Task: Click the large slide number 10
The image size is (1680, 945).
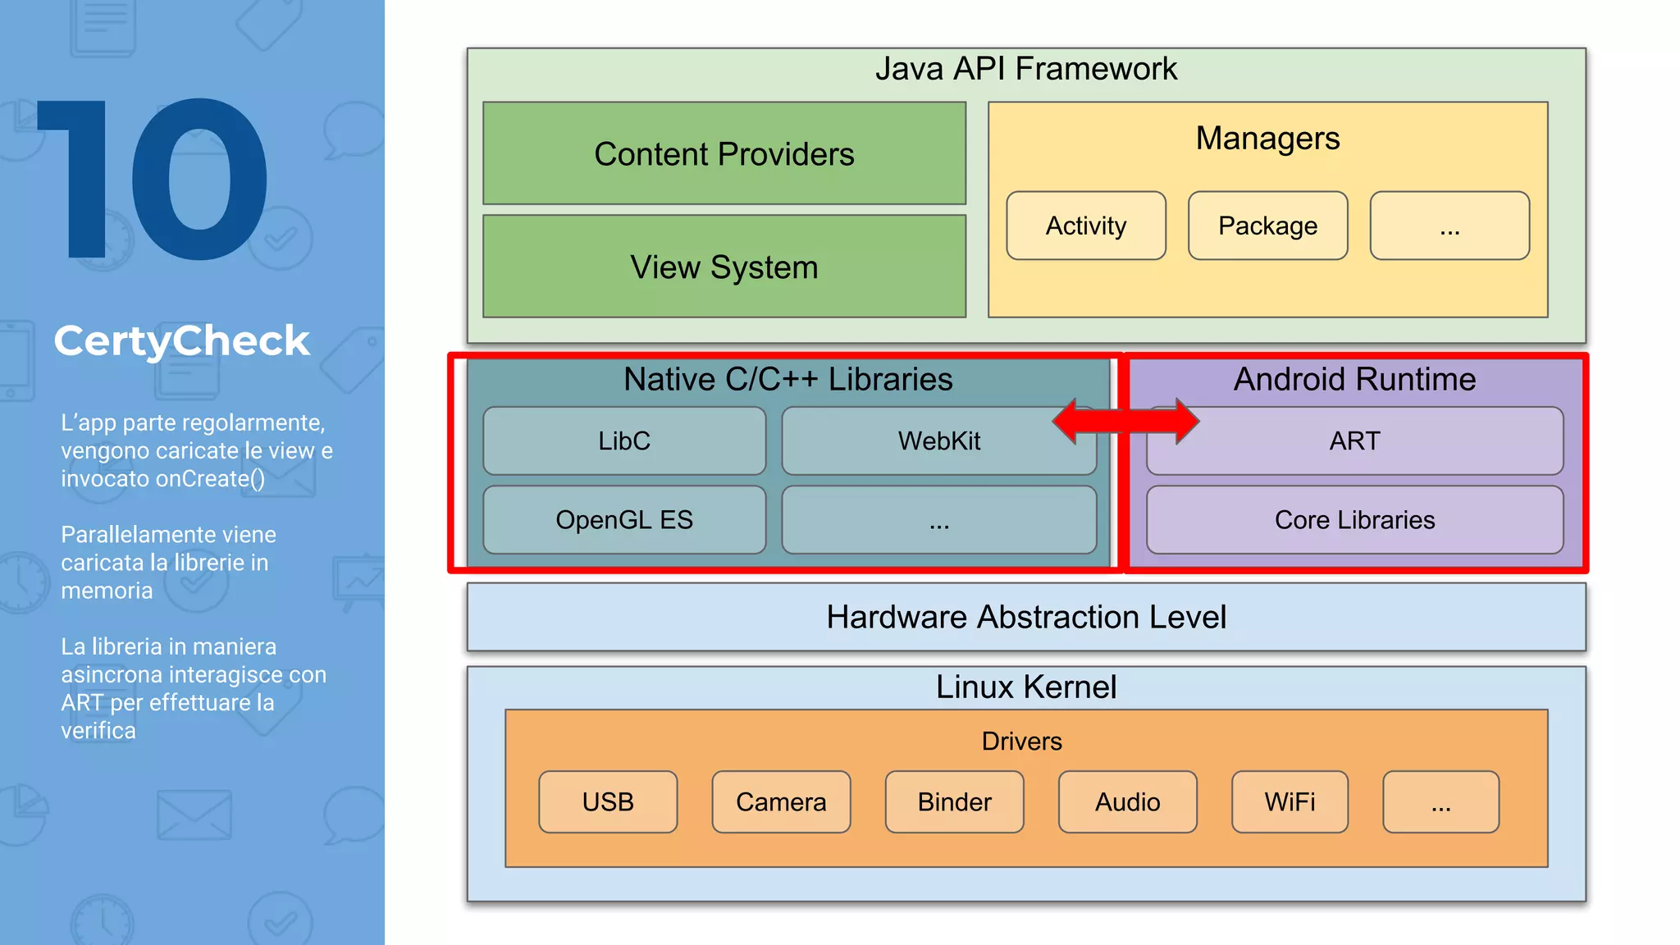Action: pos(153,179)
